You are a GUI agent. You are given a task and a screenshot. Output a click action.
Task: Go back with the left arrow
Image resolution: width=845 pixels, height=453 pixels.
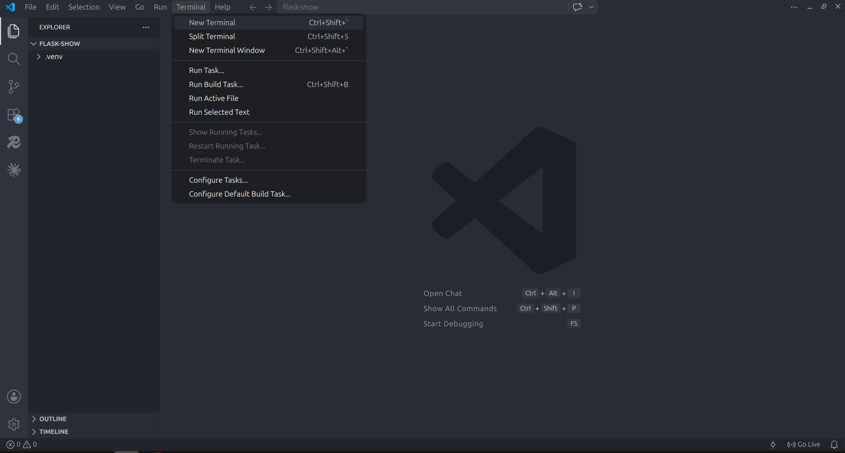click(x=253, y=7)
